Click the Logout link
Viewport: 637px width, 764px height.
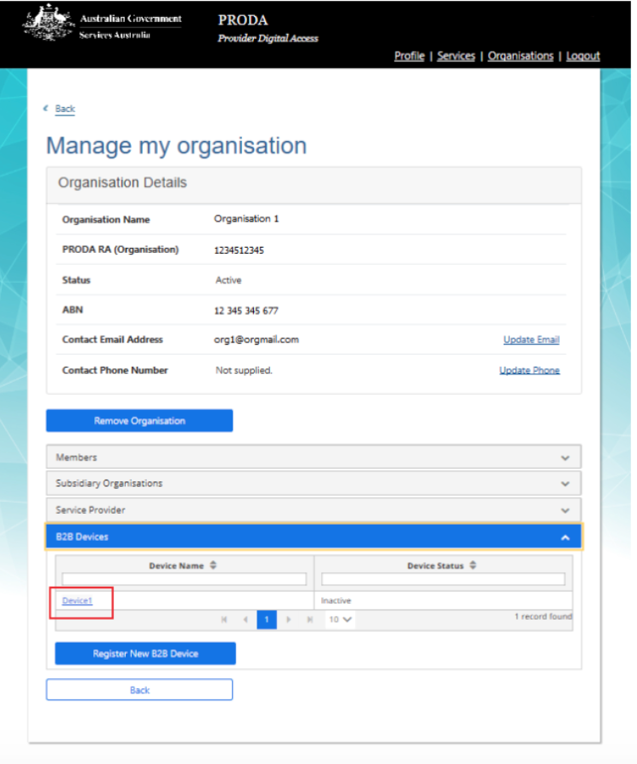pos(583,56)
